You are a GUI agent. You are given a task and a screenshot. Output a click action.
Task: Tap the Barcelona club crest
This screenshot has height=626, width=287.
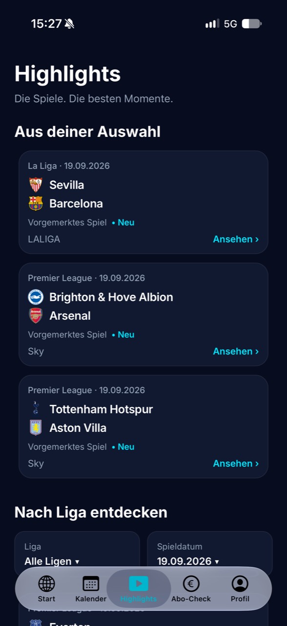(36, 203)
